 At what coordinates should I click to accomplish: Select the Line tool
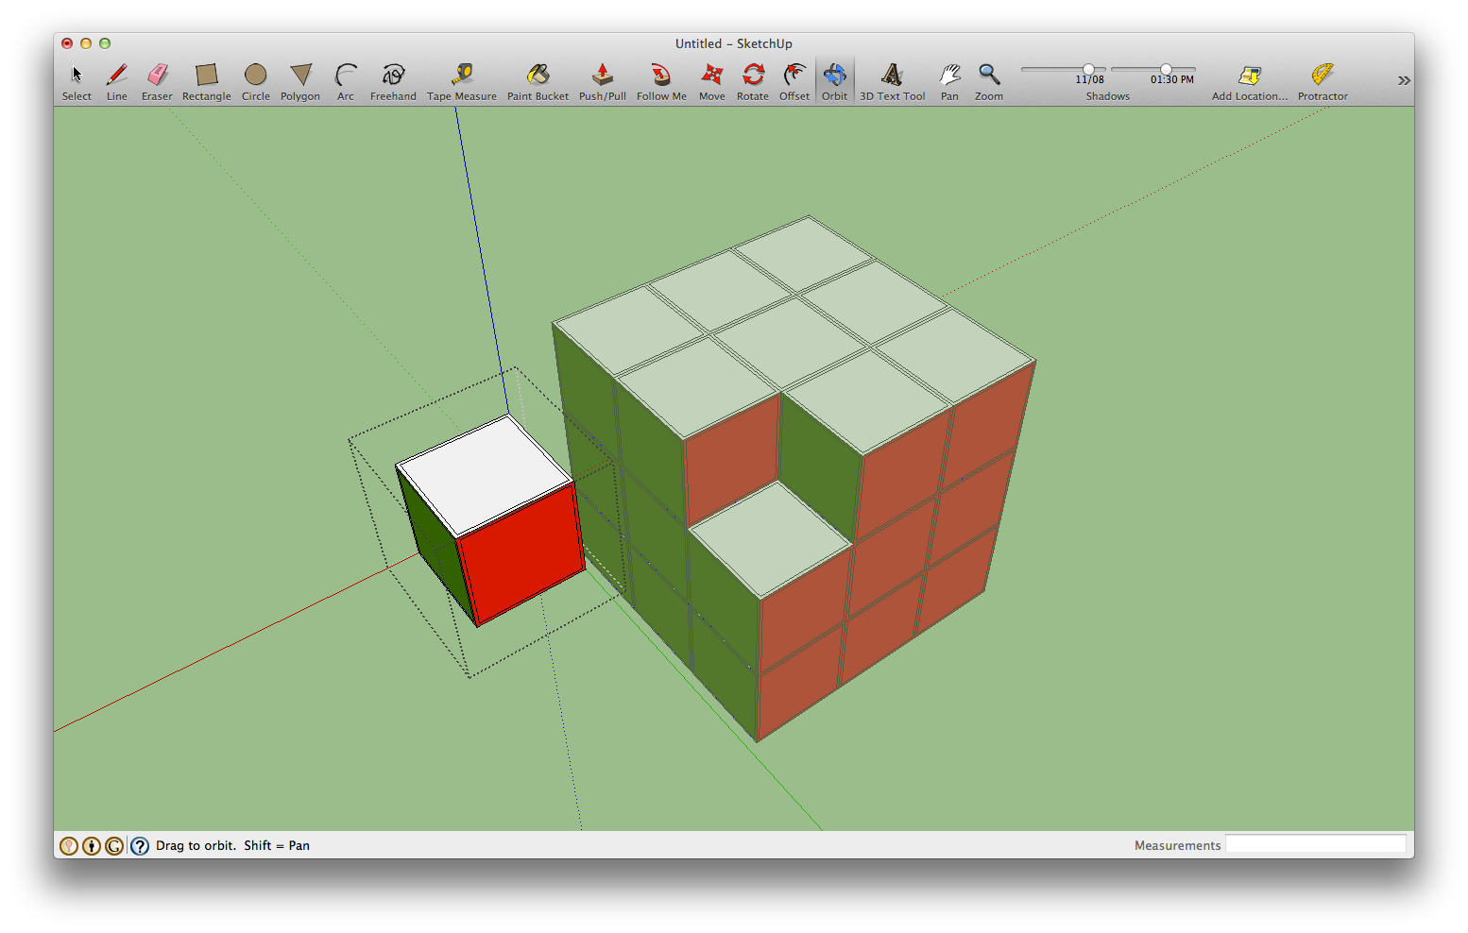coord(116,76)
